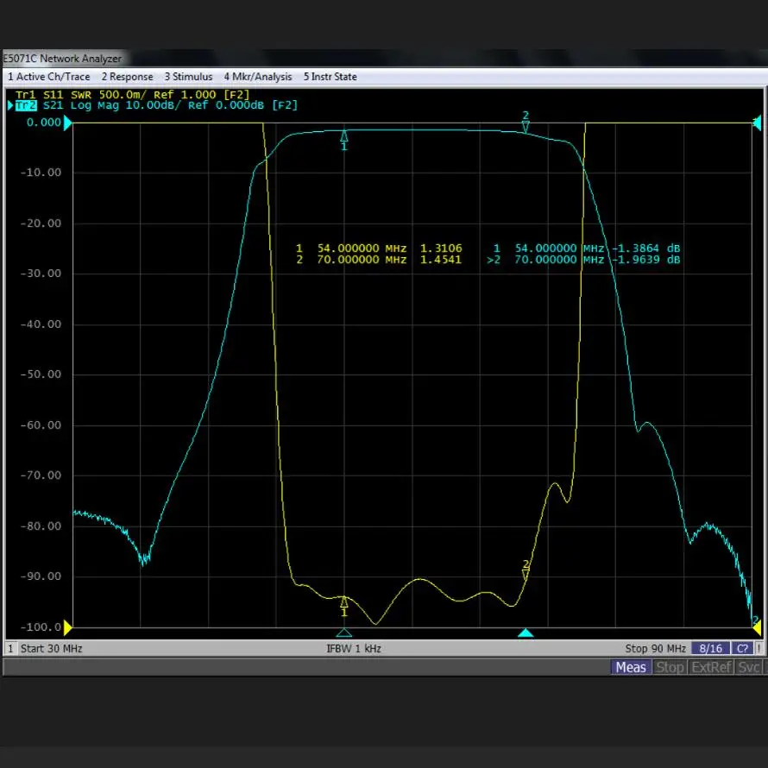Click cyan marker 2 triangle on S21 trace
Screen dimensions: 768x768
pos(526,126)
